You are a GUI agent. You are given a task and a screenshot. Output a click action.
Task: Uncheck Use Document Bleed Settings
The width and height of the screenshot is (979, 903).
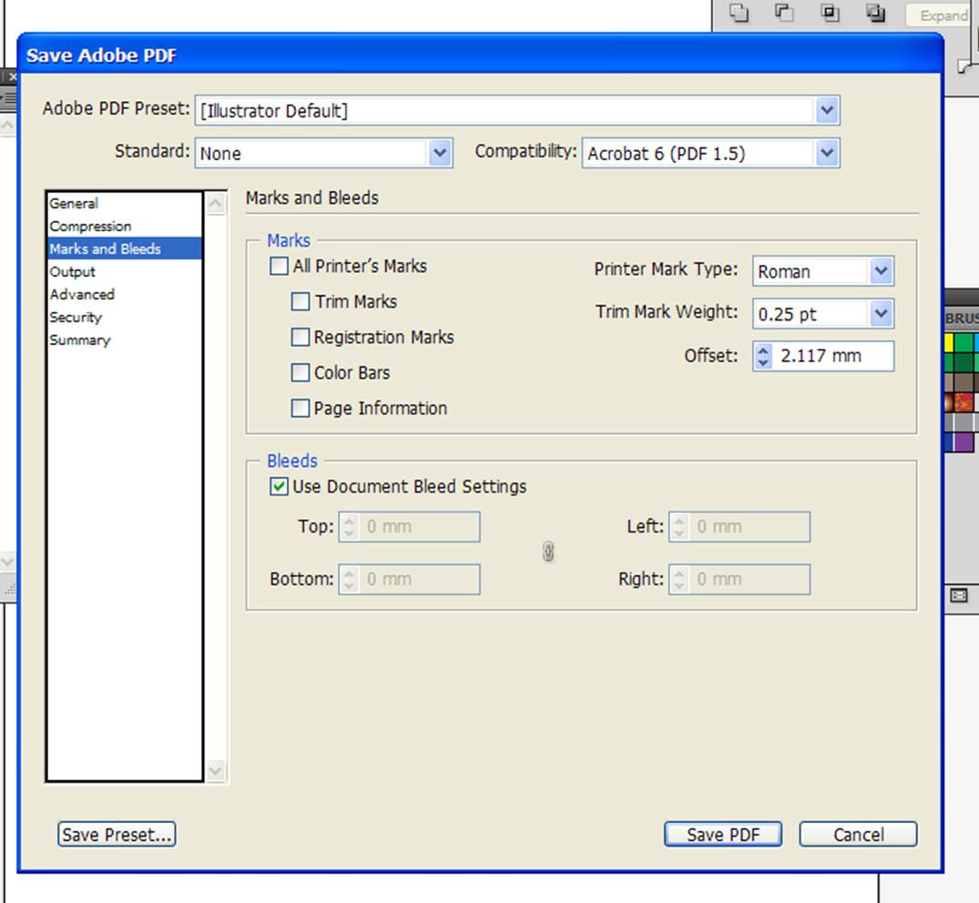coord(279,486)
